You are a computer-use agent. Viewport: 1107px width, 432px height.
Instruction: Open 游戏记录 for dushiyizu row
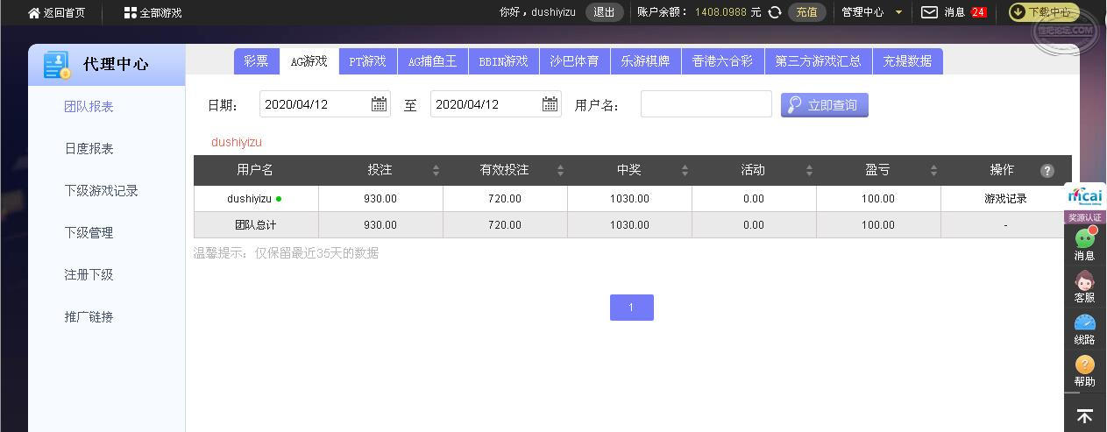coord(1005,199)
